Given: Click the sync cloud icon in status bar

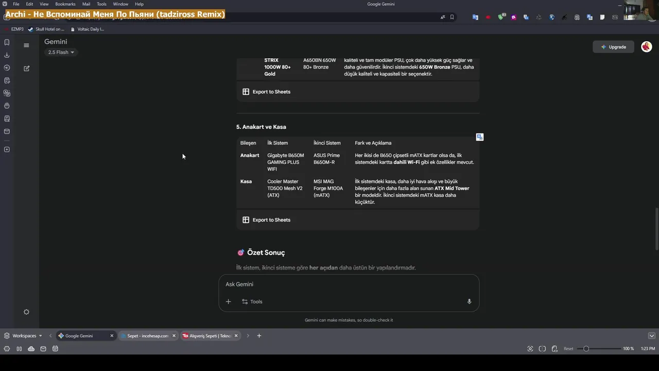Looking at the screenshot, I should pyautogui.click(x=31, y=349).
